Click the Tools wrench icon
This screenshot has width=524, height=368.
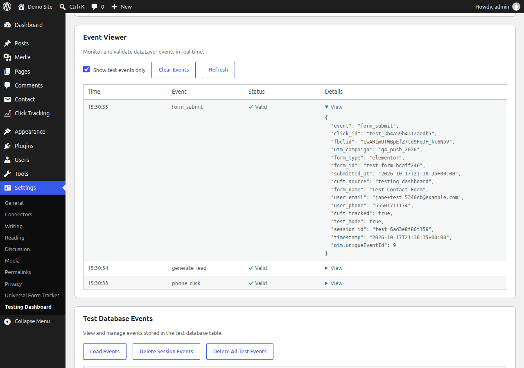[x=7, y=174]
